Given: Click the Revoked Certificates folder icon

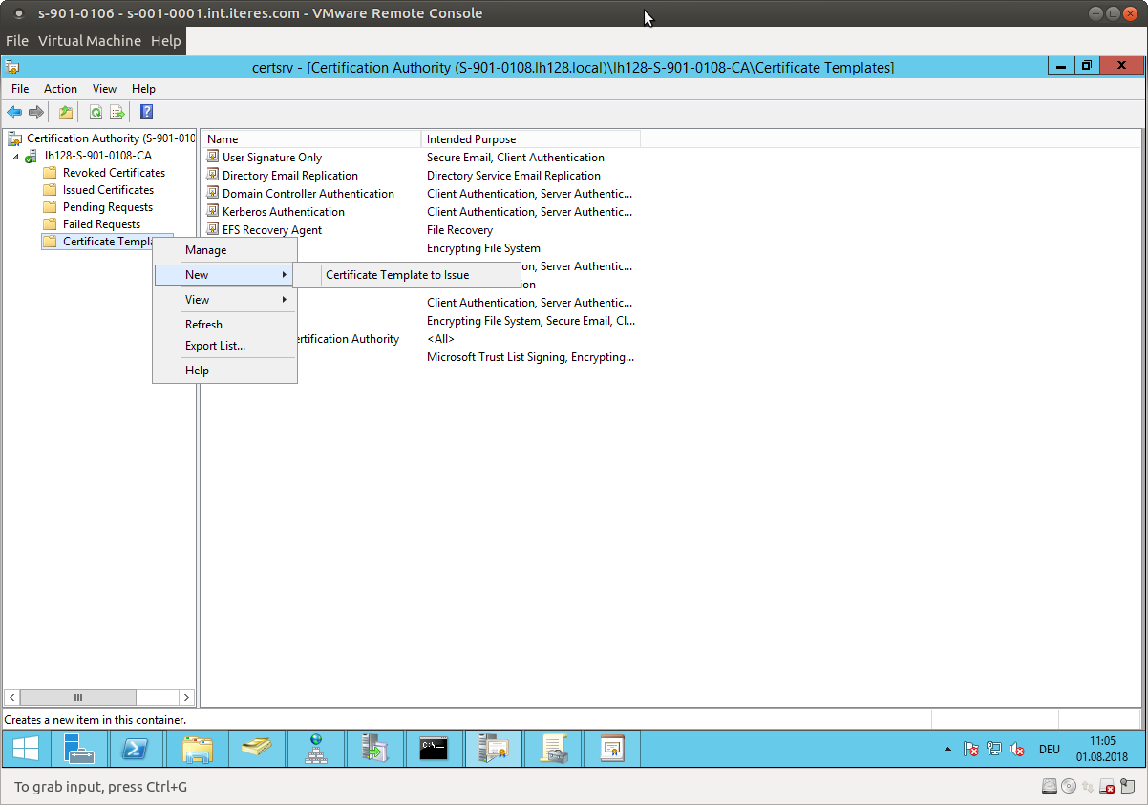Looking at the screenshot, I should [x=50, y=173].
